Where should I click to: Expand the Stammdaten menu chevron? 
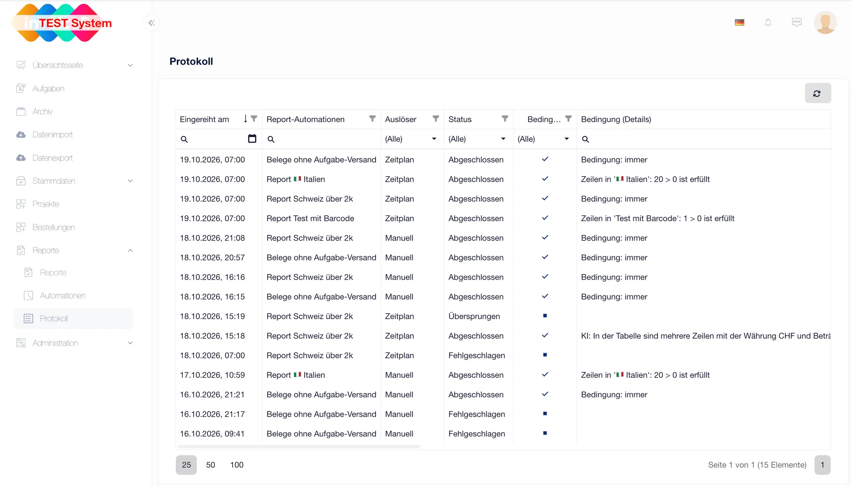point(130,181)
